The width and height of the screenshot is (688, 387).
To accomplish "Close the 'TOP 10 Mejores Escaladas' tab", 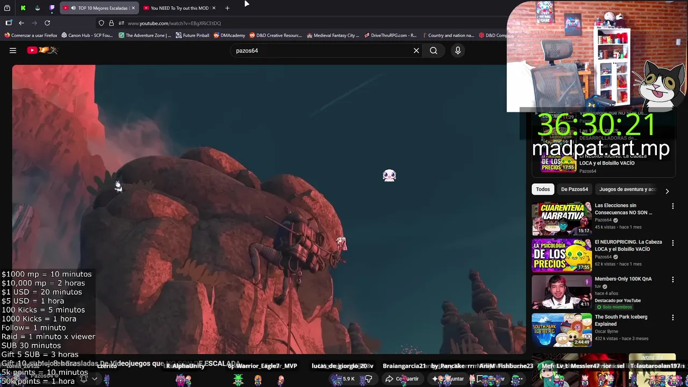I will 133,8.
